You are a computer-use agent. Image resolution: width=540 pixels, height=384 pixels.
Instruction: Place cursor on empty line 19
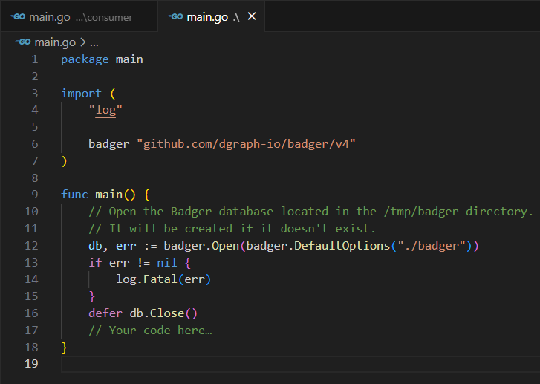point(223,364)
